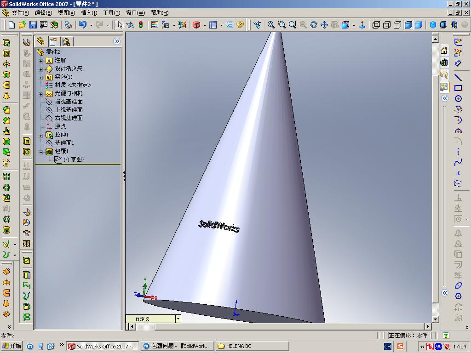471x353 pixels.
Task: Select the Rectangle sketch tool on right toolbar
Action: [x=458, y=88]
